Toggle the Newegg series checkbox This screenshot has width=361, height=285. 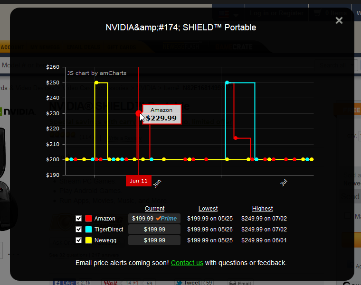point(78,240)
